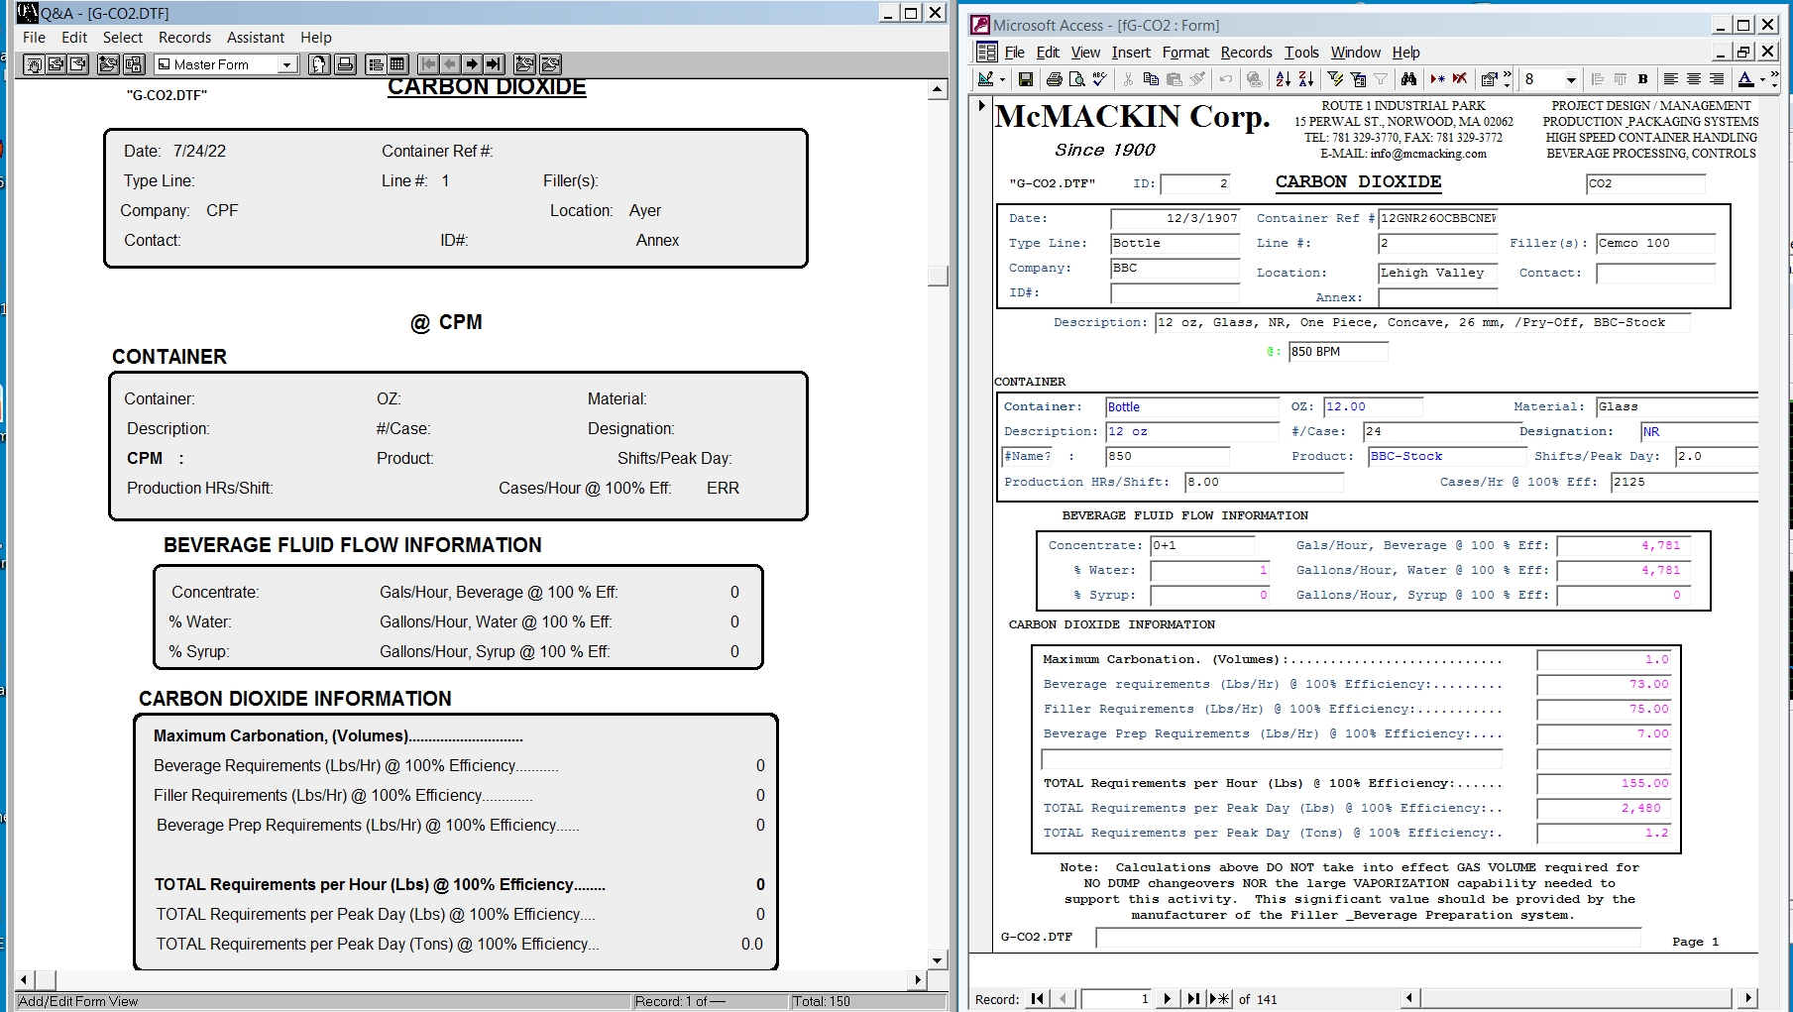Screen dimensions: 1793x1012
Task: Click the Filler(s) field showing Cemco 100
Action: [x=1655, y=244]
